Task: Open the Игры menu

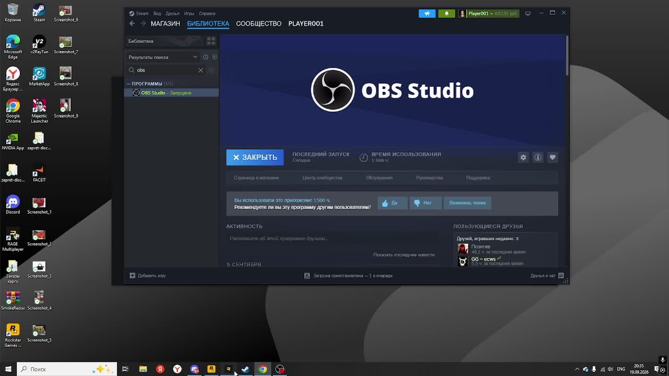Action: pyautogui.click(x=189, y=14)
